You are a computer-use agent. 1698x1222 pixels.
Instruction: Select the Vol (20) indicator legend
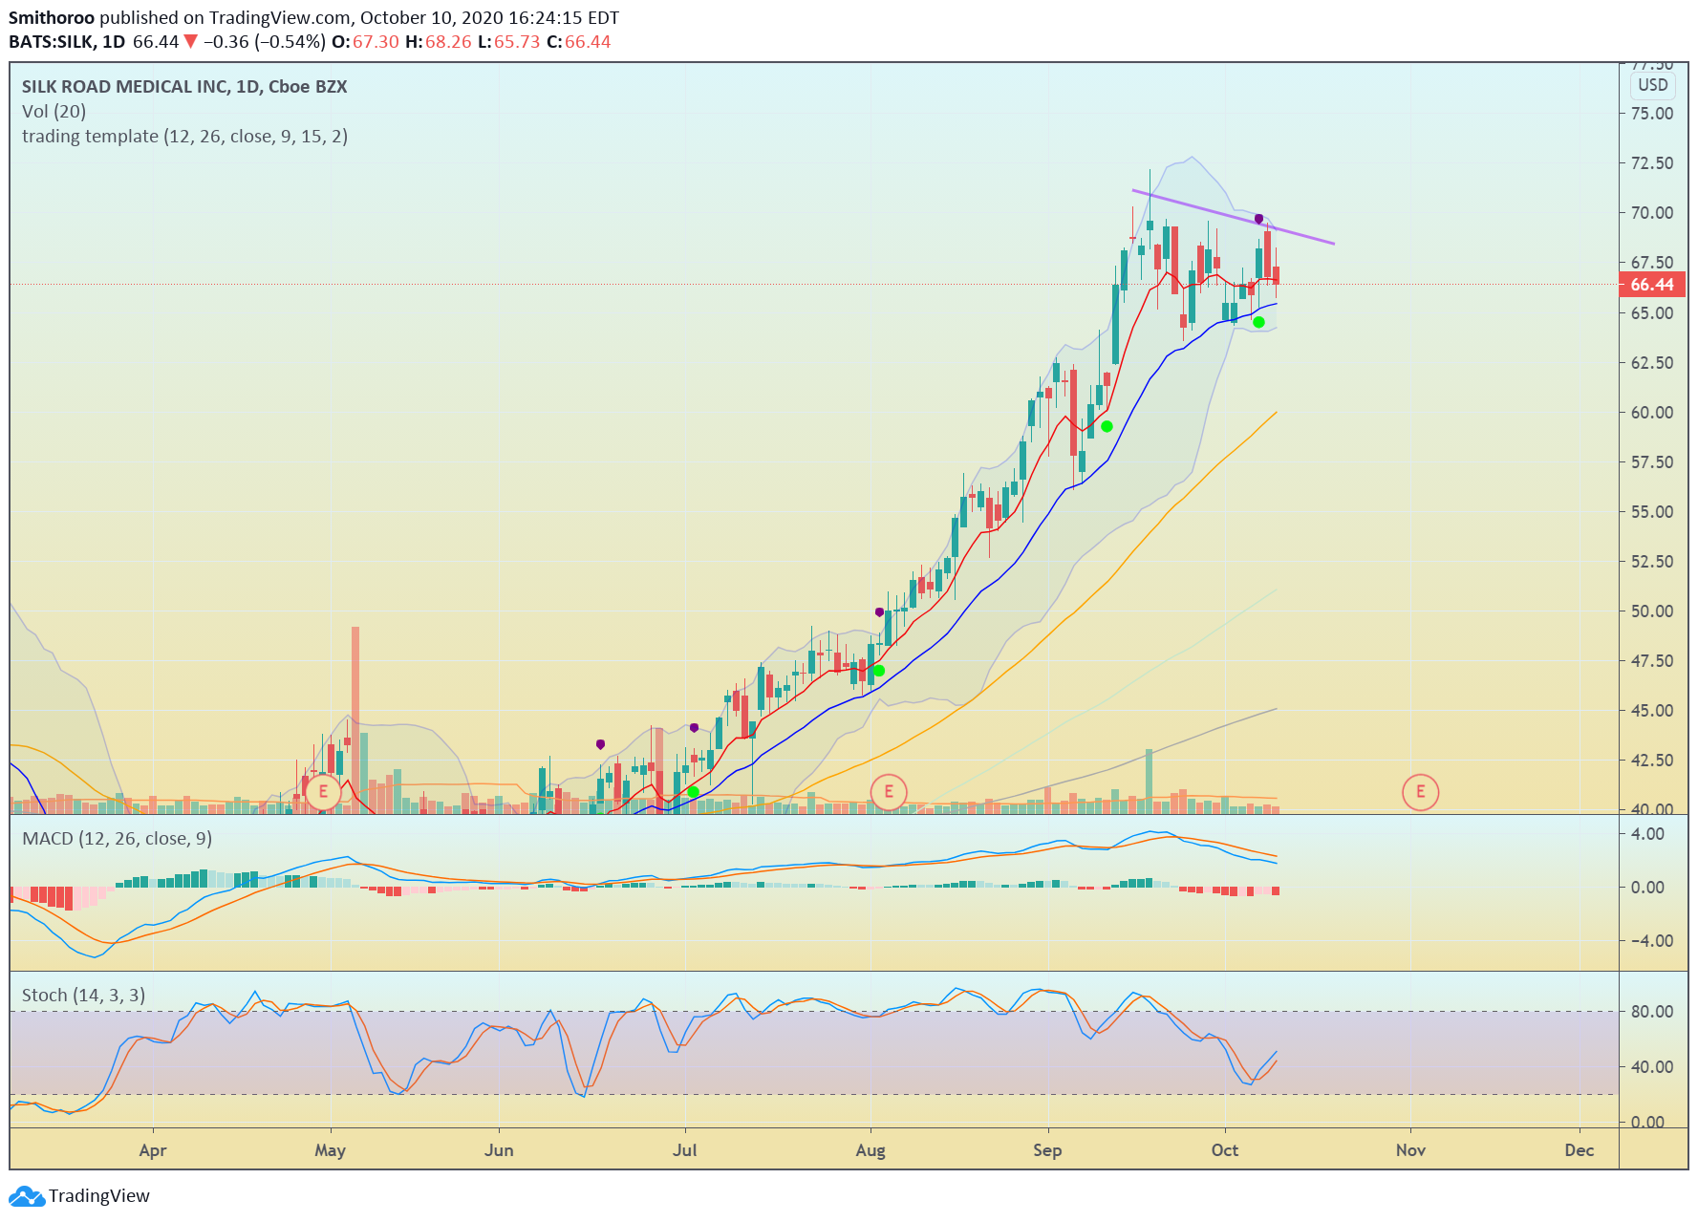click(x=54, y=112)
